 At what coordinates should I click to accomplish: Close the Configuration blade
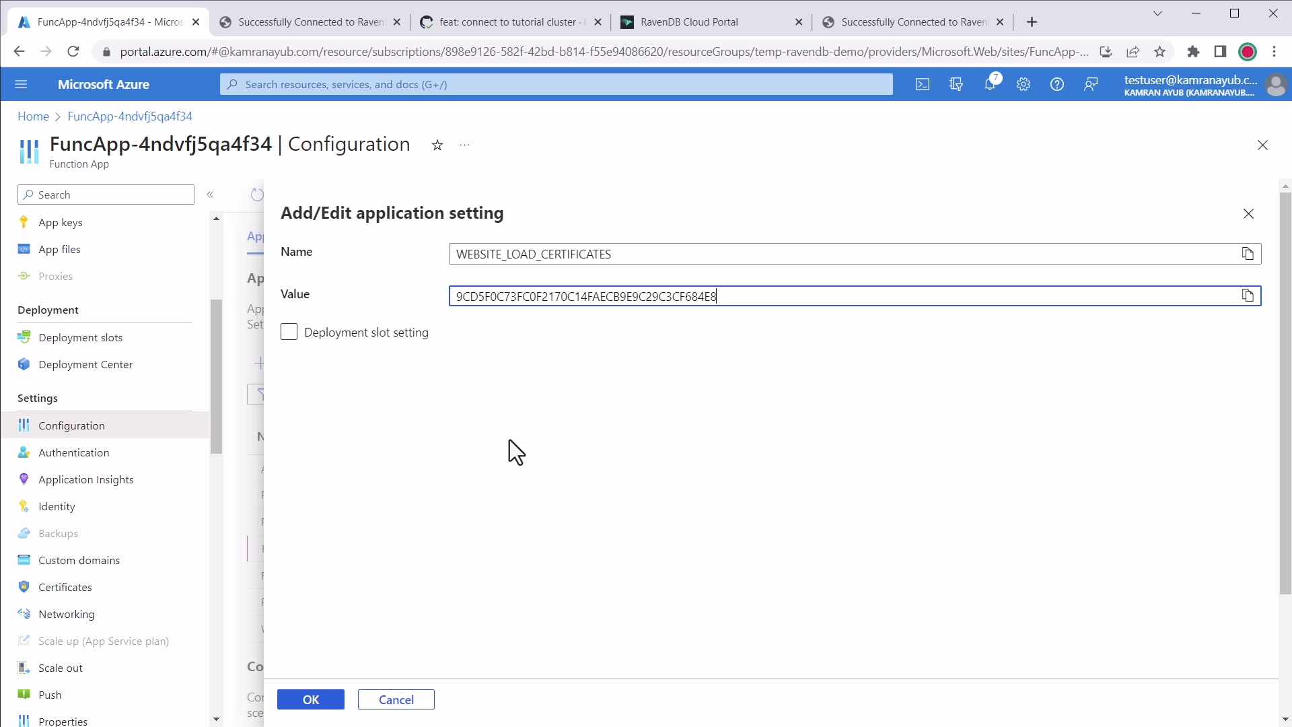coord(1262,145)
